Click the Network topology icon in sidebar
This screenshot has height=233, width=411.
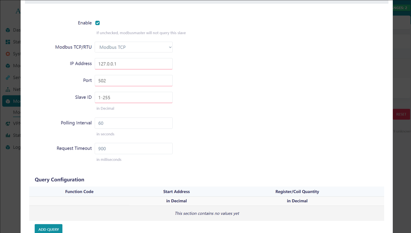click(x=8, y=89)
